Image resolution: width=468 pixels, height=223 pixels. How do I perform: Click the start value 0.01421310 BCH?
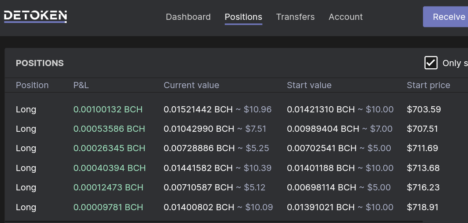click(x=321, y=109)
